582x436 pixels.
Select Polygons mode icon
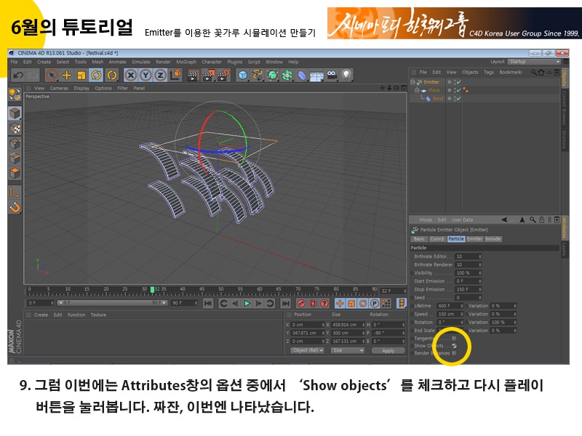pyautogui.click(x=15, y=173)
